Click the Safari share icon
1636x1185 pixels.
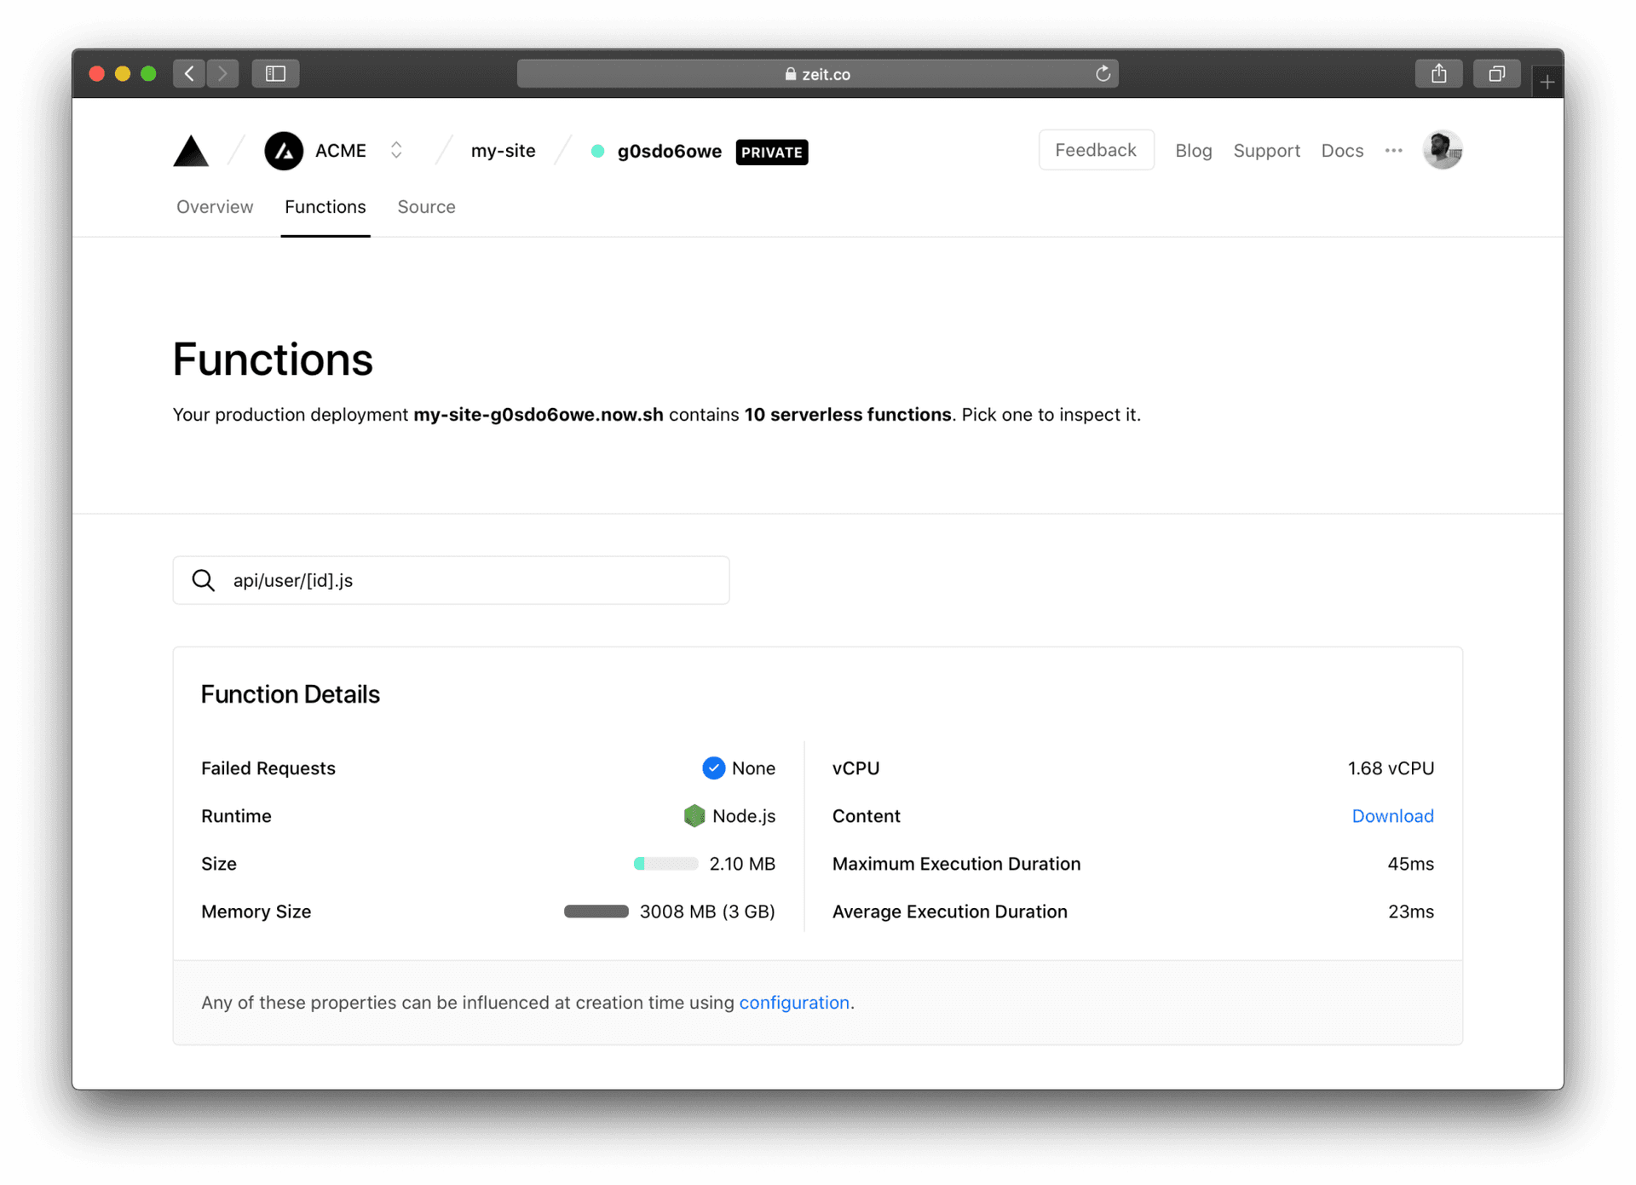point(1438,74)
